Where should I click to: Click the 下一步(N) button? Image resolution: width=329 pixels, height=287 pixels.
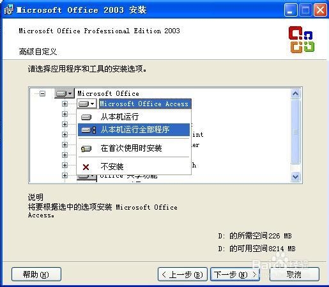235,274
